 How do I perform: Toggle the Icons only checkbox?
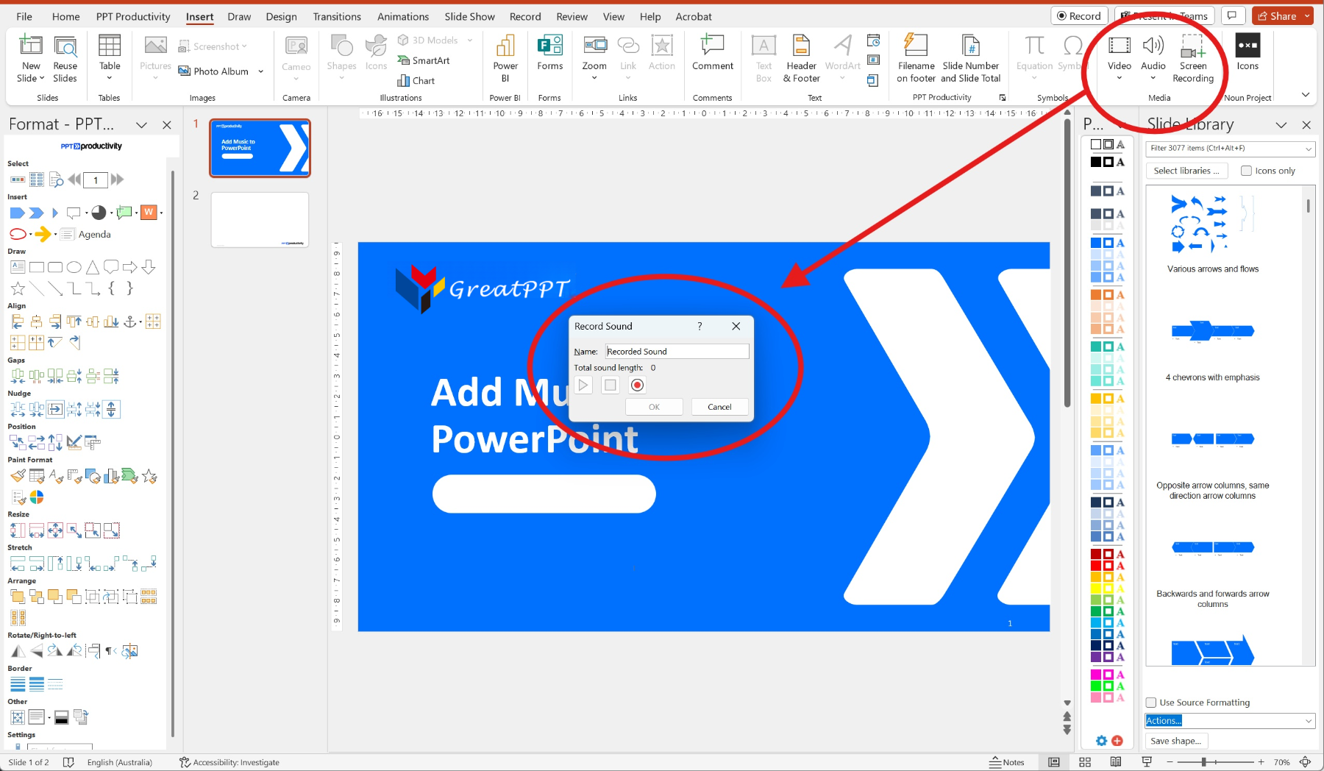tap(1246, 171)
